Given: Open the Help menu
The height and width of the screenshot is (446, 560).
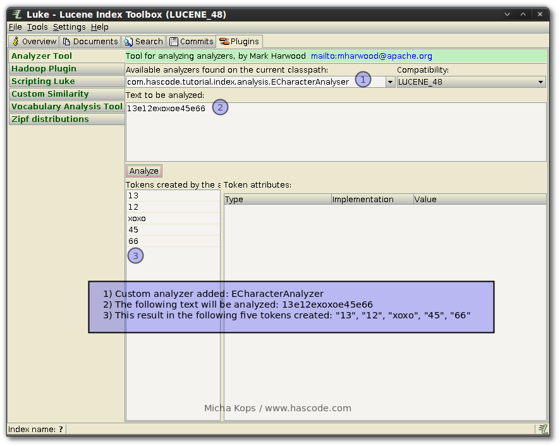Looking at the screenshot, I should (99, 27).
